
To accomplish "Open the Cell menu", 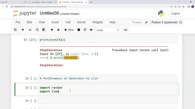I will tap(68, 22).
